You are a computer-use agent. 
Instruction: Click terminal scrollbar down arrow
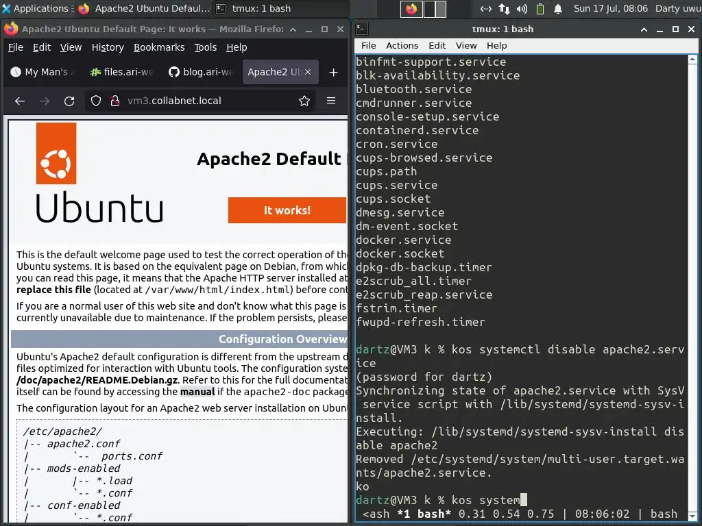click(x=692, y=517)
